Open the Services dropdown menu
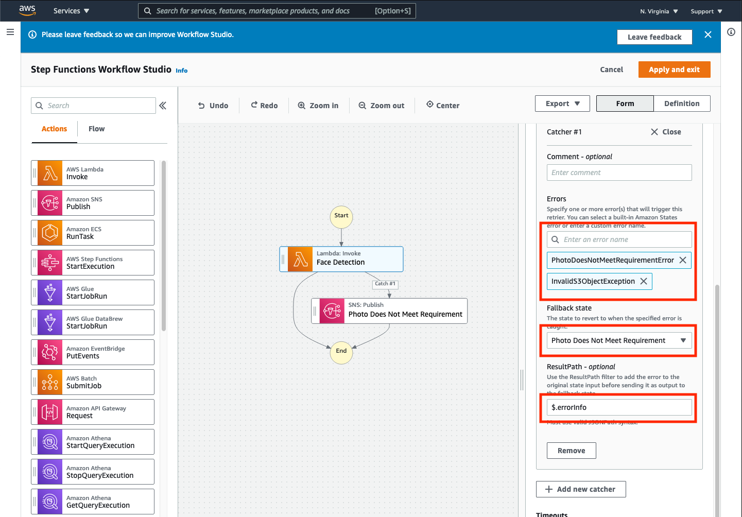This screenshot has height=517, width=742. pyautogui.click(x=72, y=11)
